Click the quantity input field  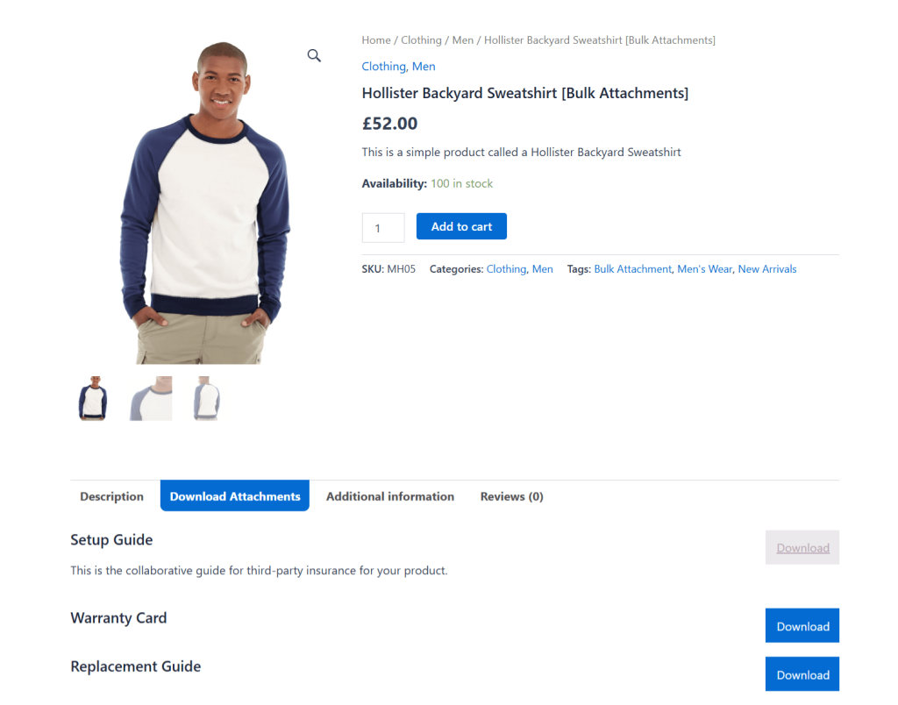point(382,227)
